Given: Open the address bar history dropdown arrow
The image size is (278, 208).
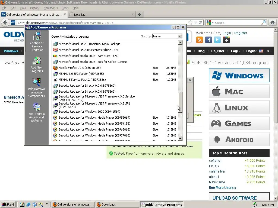Looking at the screenshot, I should click(x=195, y=23).
